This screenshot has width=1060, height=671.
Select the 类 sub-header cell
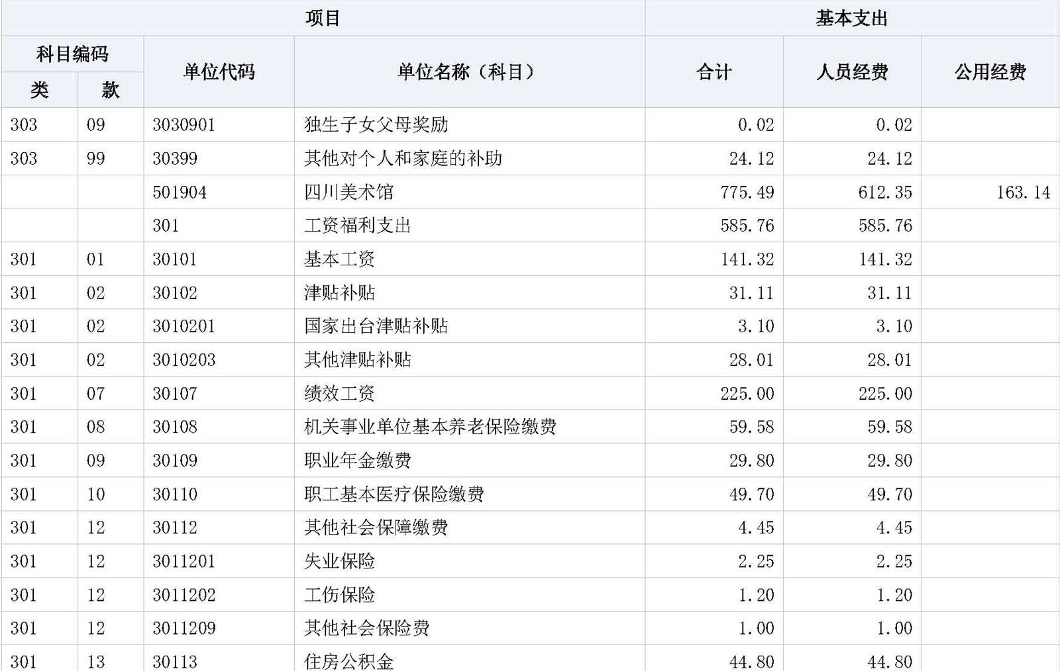point(39,89)
